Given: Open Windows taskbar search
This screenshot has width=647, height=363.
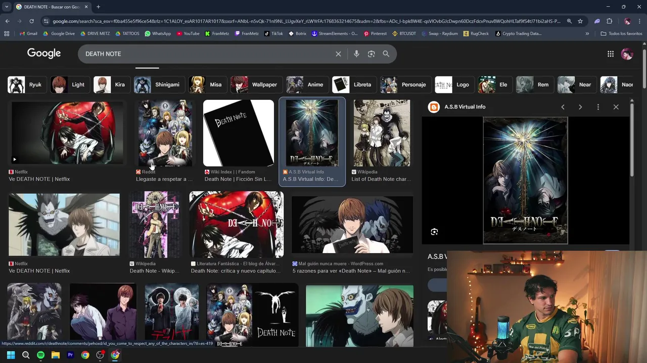Looking at the screenshot, I should pos(26,355).
